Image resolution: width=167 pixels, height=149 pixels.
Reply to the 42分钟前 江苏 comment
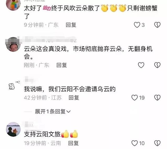74,98
